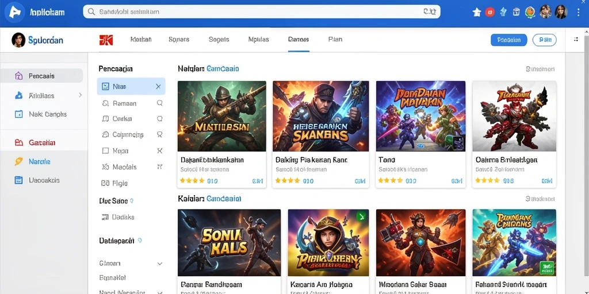Click the green badge on Kaoaria Am Hoagna thumbnail
The image size is (589, 294).
361,216
